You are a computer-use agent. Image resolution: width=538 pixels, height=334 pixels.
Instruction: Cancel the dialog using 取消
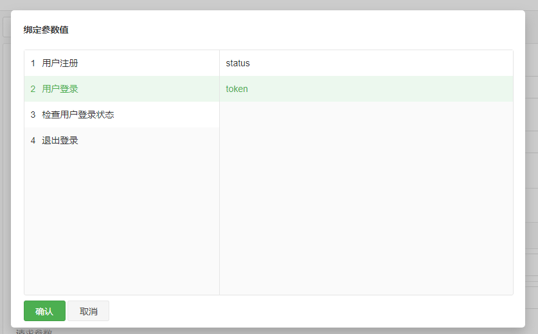point(89,311)
